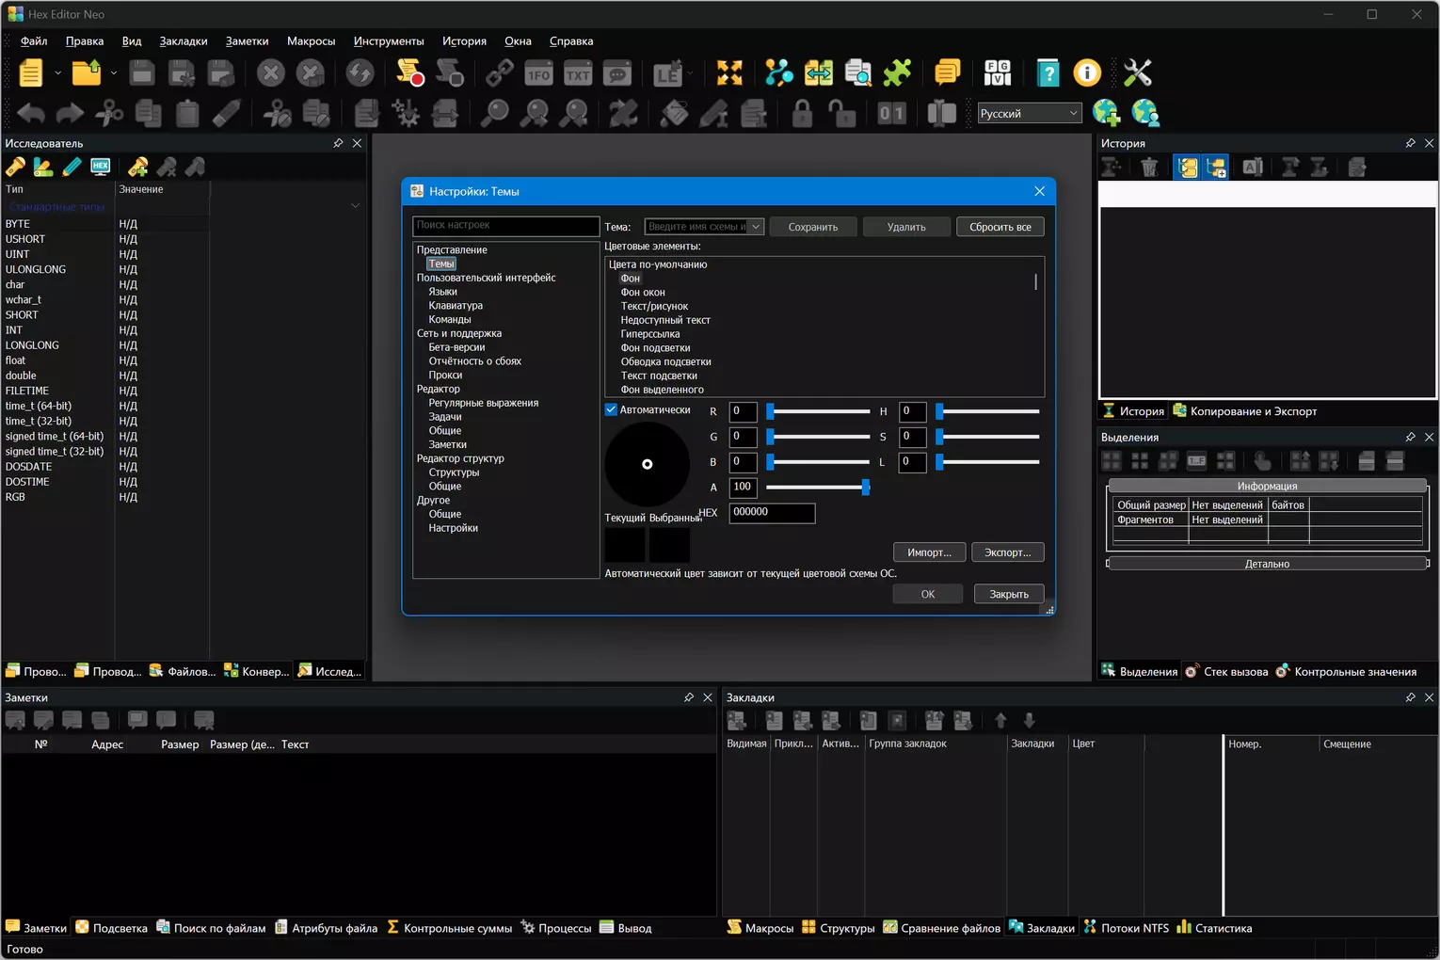Viewport: 1440px width, 960px height.
Task: Expand the standard types chevron in Исследователь
Action: coord(355,206)
